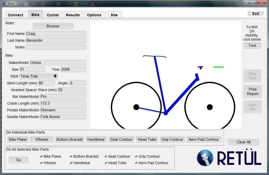Viewport: 269px width, 175px height.
Task: Zin the individual Bike Plane part
Action: tap(18, 140)
